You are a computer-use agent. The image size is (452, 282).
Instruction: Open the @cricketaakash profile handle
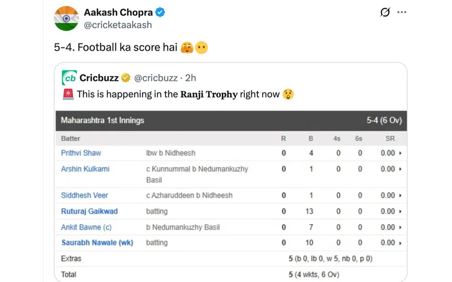pyautogui.click(x=118, y=25)
